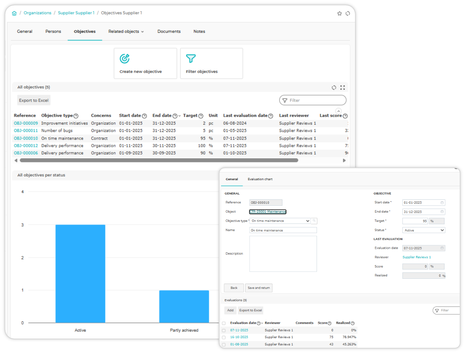The height and width of the screenshot is (353, 465).
Task: Check the 01-08-2025 evaluation row checkbox
Action: (224, 345)
